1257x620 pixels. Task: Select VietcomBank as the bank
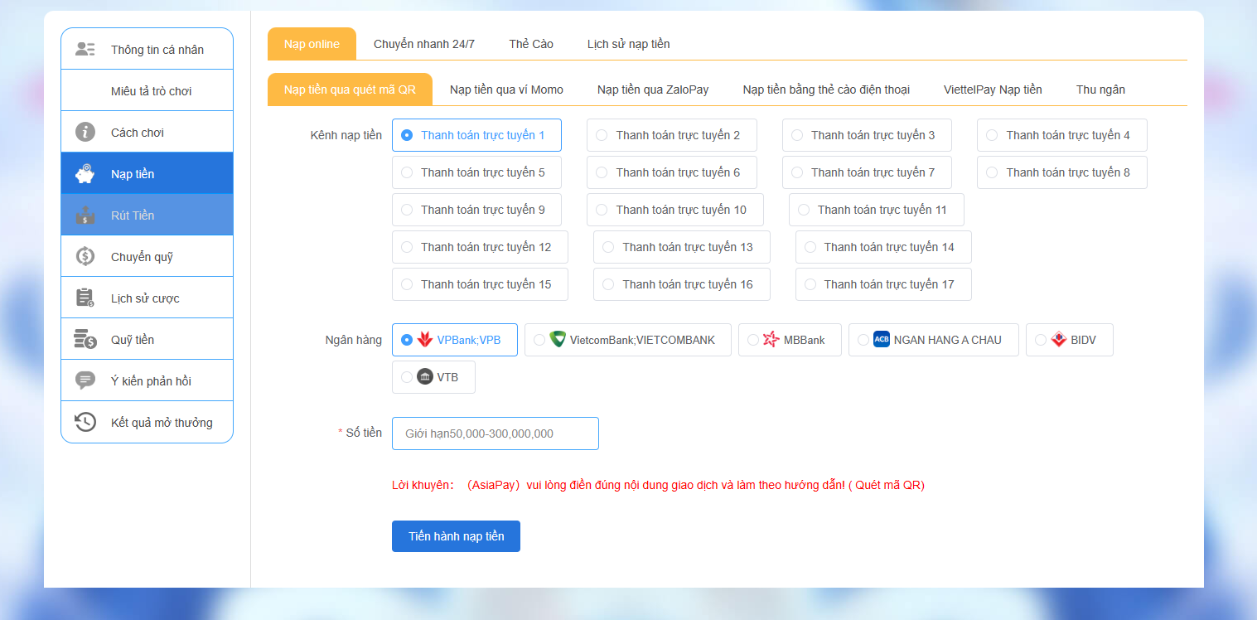tap(627, 340)
